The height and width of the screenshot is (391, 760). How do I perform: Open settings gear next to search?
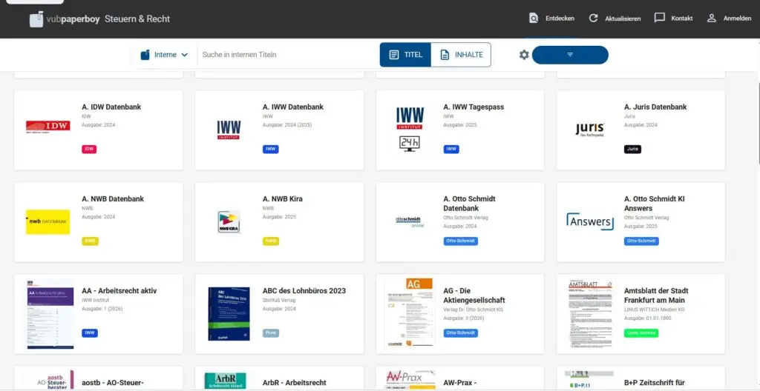[524, 55]
